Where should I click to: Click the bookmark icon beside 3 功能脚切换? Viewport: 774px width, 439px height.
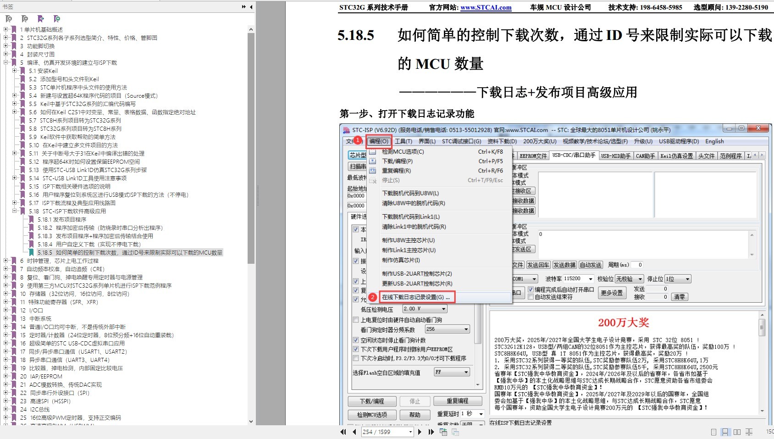click(13, 46)
